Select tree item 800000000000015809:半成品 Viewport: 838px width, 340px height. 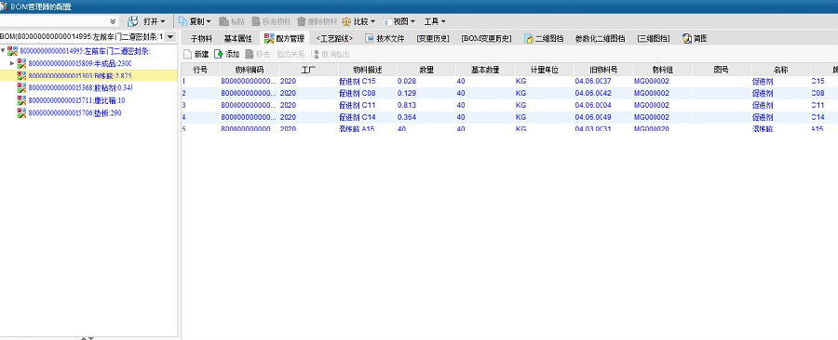coord(80,63)
